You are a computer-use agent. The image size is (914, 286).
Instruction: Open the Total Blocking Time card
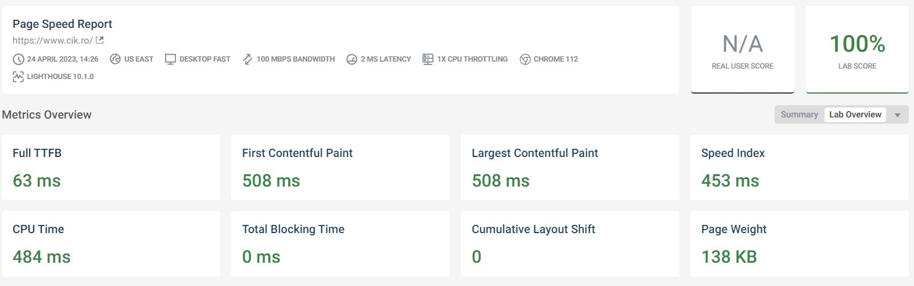[340, 244]
